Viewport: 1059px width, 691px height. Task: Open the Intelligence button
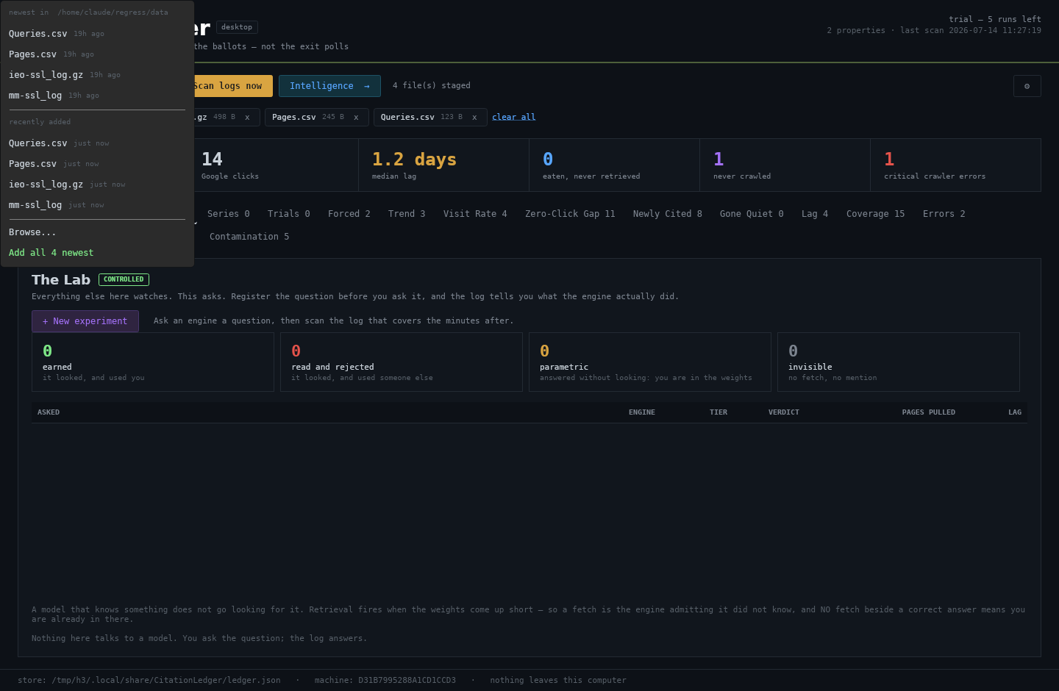[329, 86]
